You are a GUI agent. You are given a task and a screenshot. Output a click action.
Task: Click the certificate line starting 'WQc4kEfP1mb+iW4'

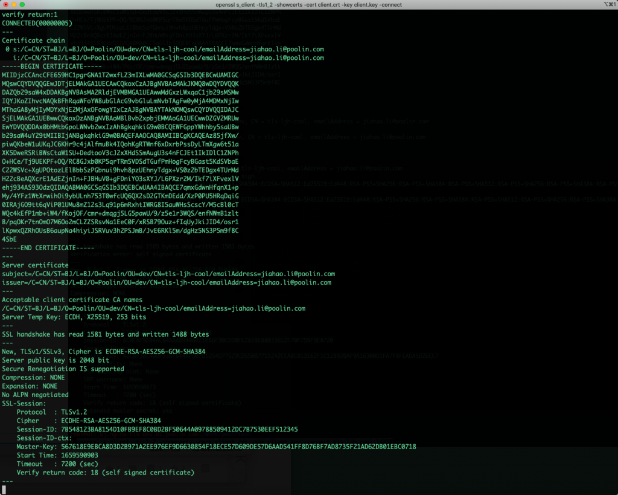[x=120, y=213]
